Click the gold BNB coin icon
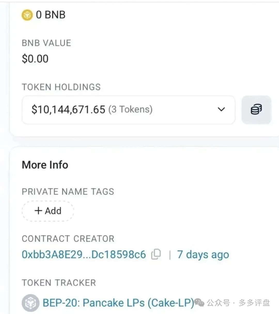Screen dimensions: 279x314 [x=27, y=15]
